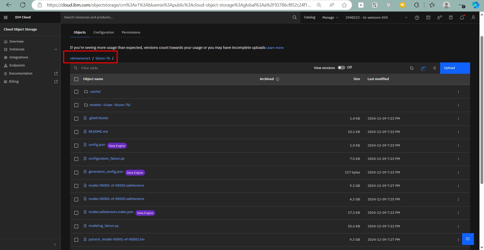
Task: Open model.safetensors.index.json object
Action: [111, 212]
